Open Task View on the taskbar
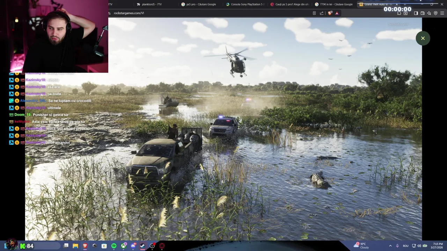The width and height of the screenshot is (447, 251). (66, 246)
